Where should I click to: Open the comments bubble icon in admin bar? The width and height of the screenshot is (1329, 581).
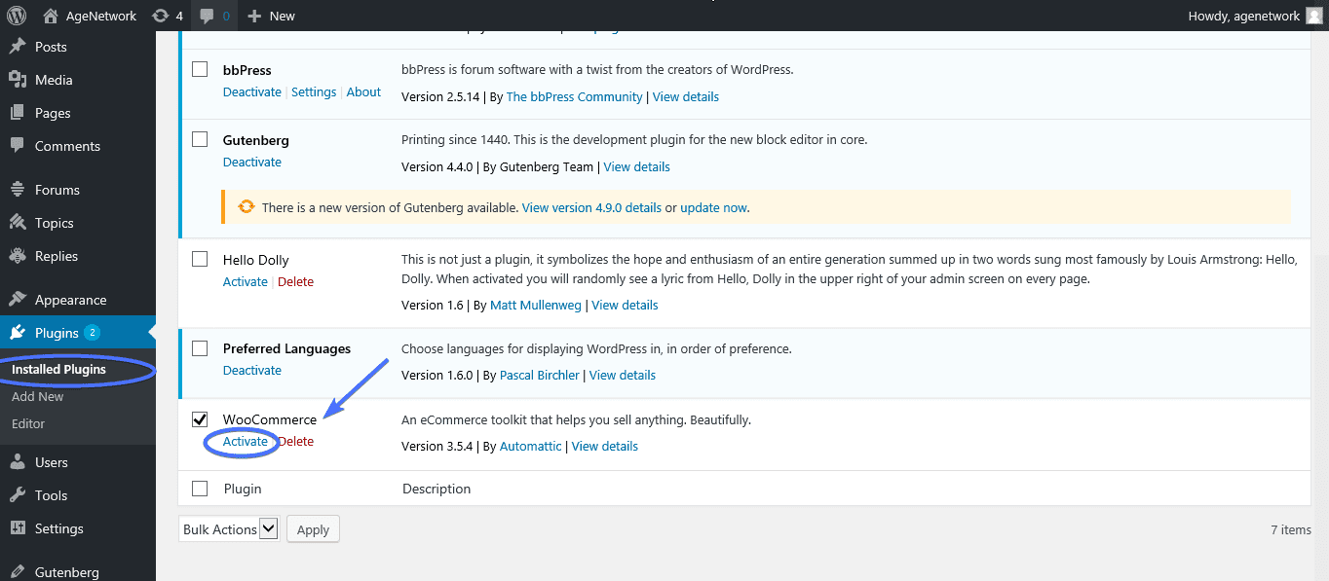point(207,16)
